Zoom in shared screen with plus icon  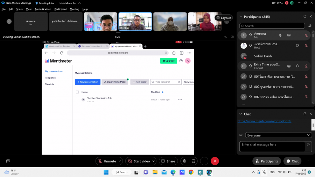point(124,37)
